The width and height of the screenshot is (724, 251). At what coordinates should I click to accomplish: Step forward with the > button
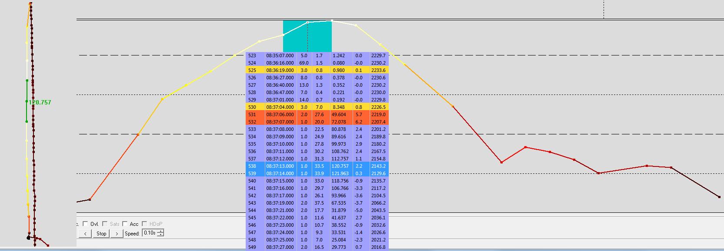click(117, 233)
